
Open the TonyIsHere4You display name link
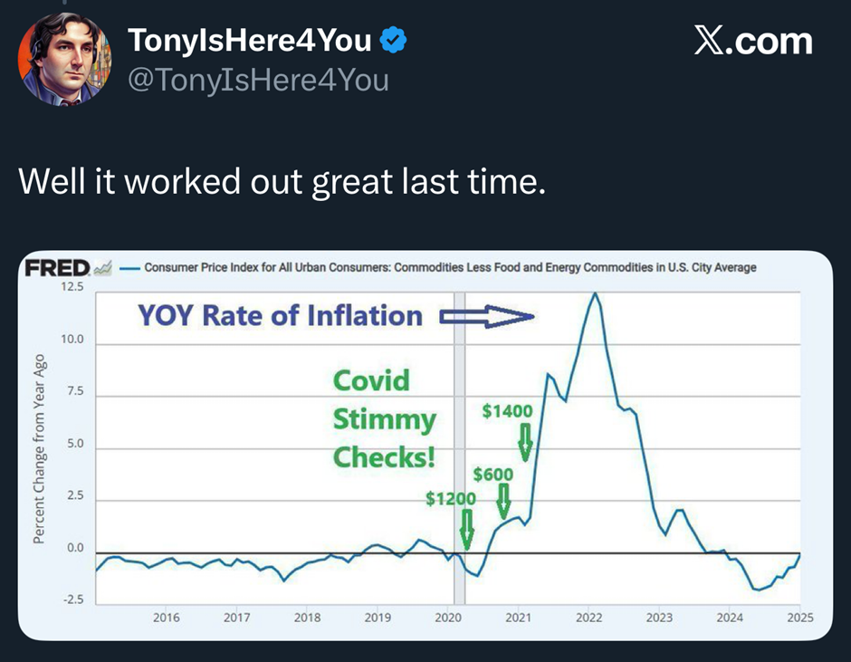(x=249, y=40)
